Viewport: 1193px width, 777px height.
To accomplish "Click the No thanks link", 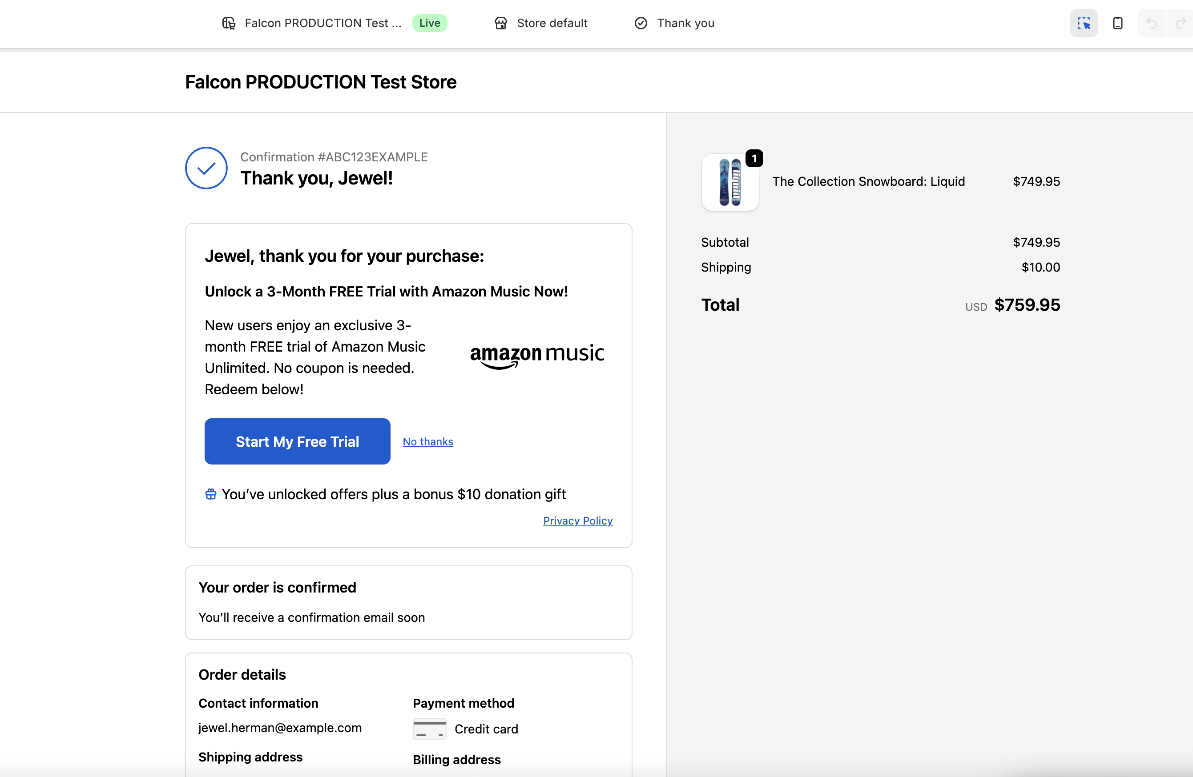I will (427, 441).
